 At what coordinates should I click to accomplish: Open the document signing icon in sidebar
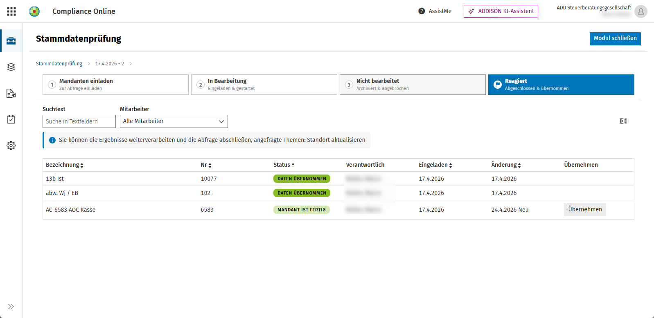pyautogui.click(x=11, y=93)
